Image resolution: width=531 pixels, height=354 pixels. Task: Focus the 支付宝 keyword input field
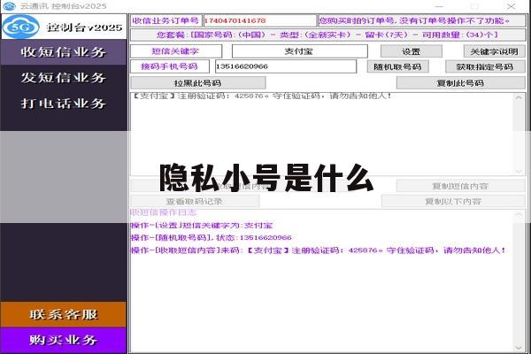click(x=299, y=51)
